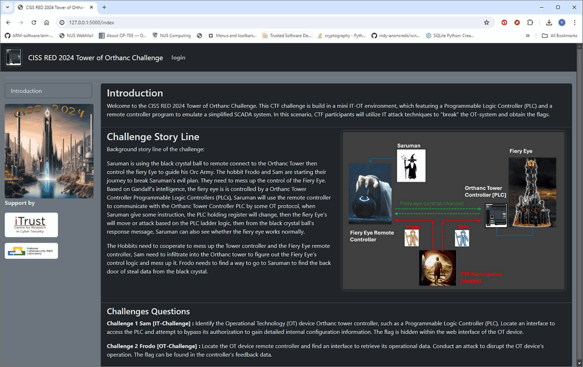583x367 pixels.
Task: Click the 'Orthanc Tower Controller [PLC]' diagram label
Action: [485, 191]
